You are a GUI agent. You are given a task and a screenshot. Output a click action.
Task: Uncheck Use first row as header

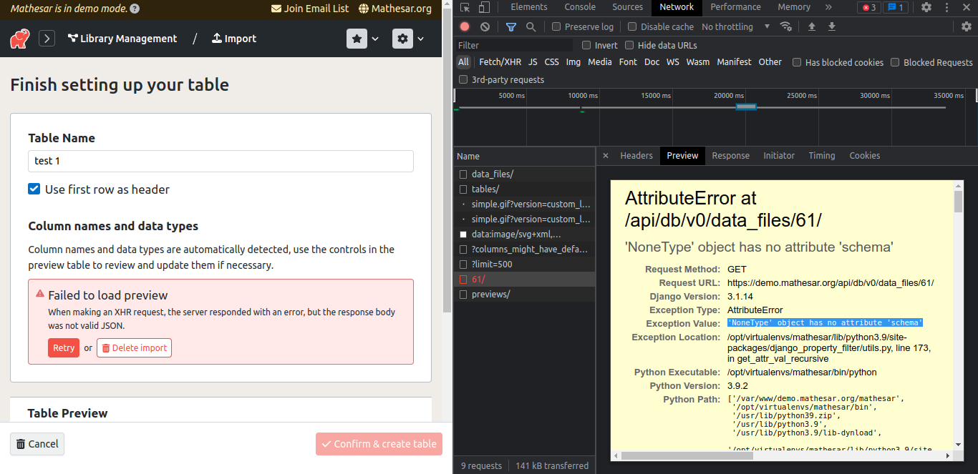coord(33,189)
